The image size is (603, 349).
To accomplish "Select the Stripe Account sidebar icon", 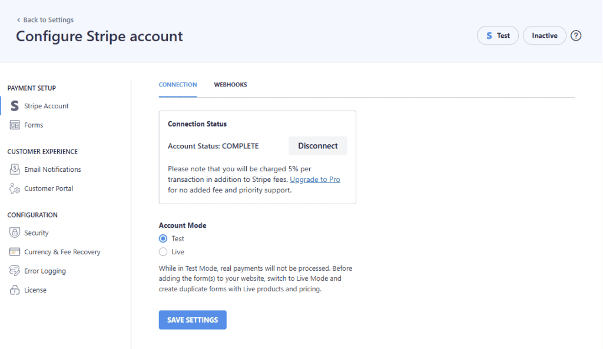I will (x=14, y=106).
